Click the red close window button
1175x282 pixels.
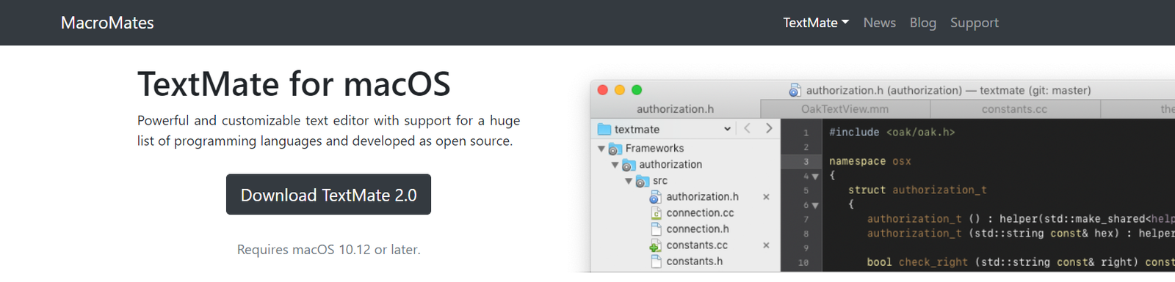click(602, 89)
